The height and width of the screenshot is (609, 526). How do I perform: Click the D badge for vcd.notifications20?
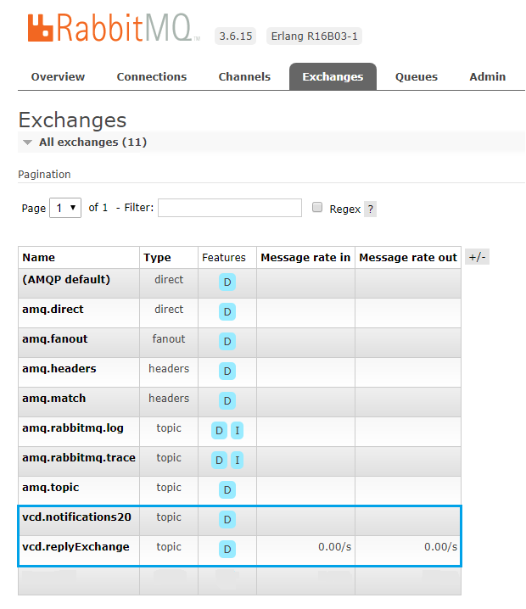[x=227, y=519]
